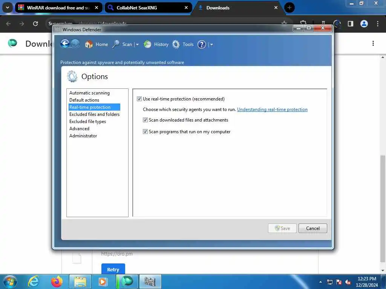This screenshot has width=386, height=289.
Task: Click browser forward navigation arrow
Action: (x=21, y=24)
